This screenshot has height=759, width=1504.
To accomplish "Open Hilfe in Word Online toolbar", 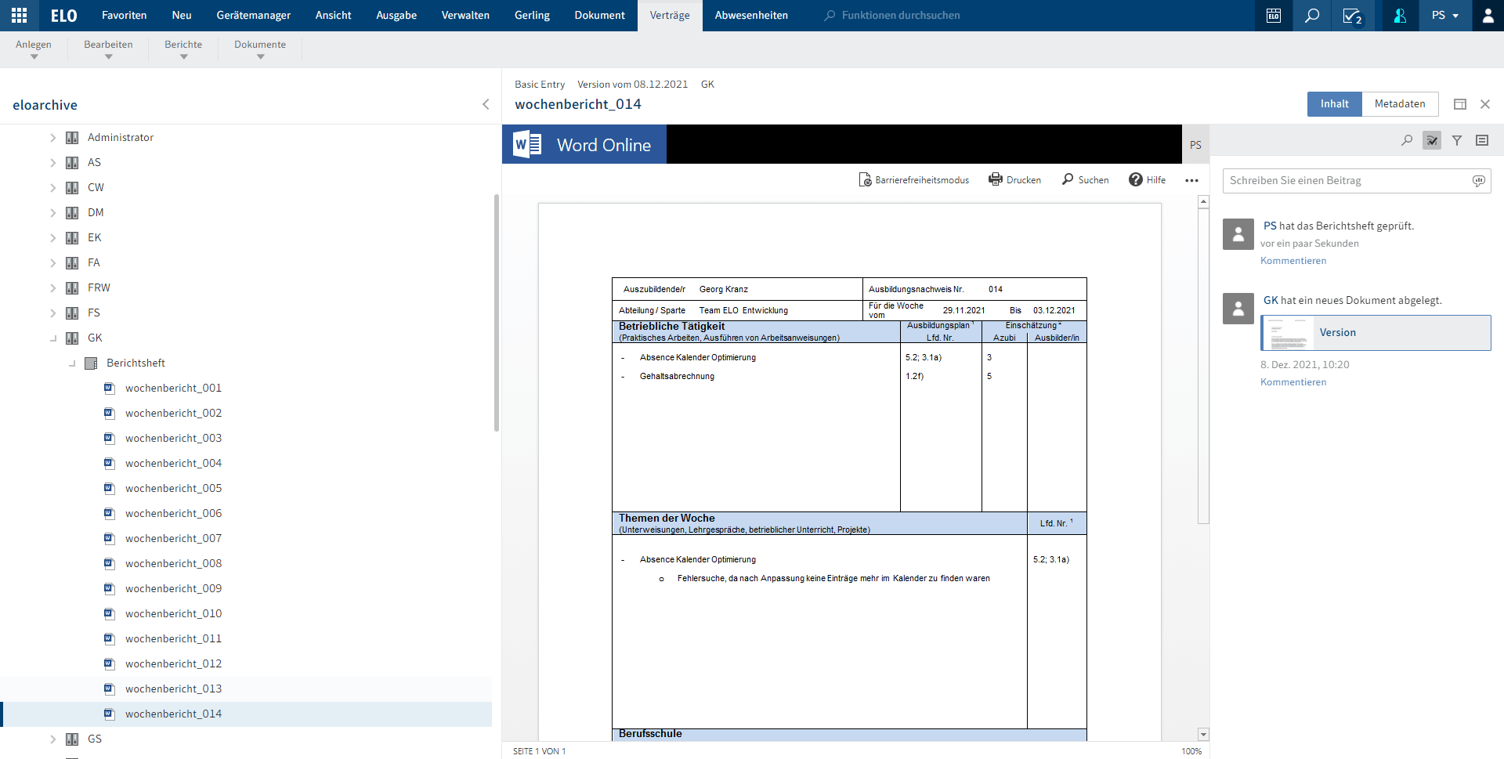I will pyautogui.click(x=1148, y=180).
